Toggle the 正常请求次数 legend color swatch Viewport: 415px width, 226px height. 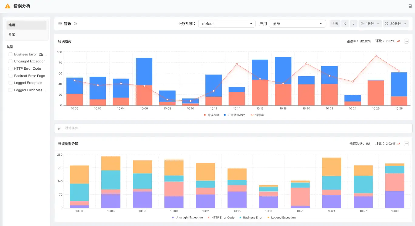[x=225, y=115]
